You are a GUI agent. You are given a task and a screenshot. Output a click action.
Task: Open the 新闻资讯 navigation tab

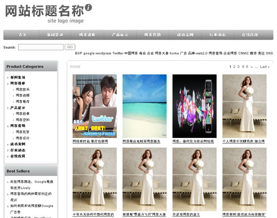[x=55, y=34]
